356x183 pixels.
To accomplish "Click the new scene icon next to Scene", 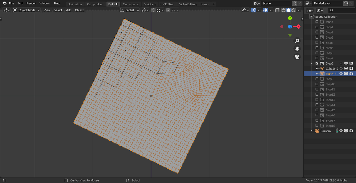I will pyautogui.click(x=295, y=3).
